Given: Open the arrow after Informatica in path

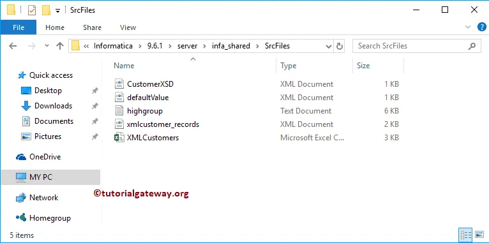Looking at the screenshot, I should pyautogui.click(x=140, y=46).
